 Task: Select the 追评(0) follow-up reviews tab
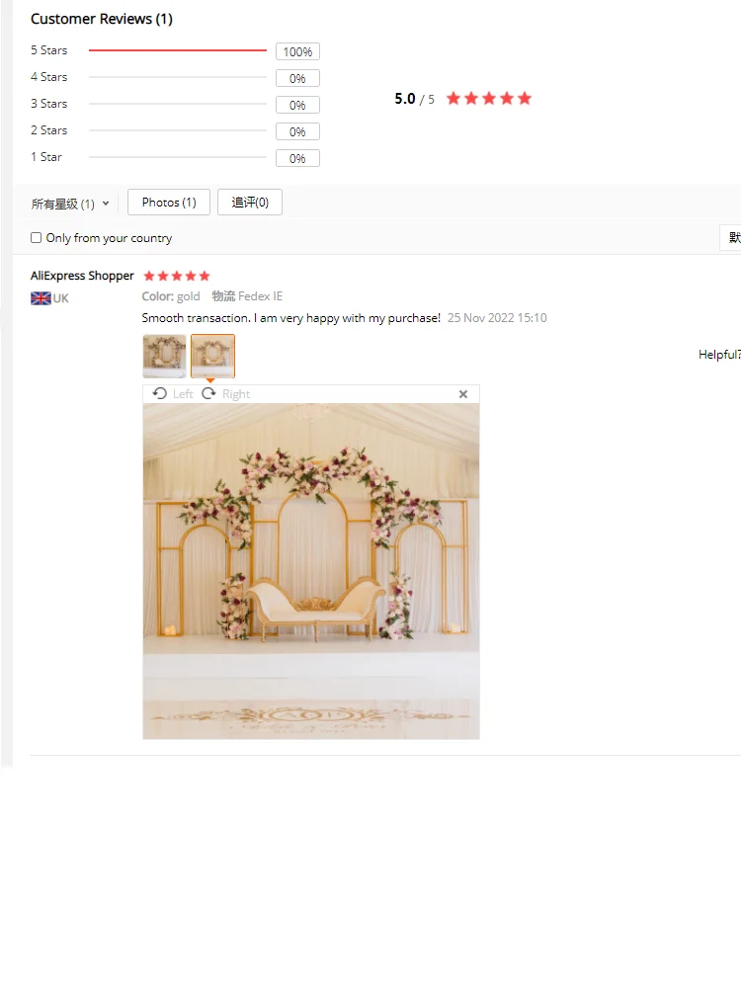pyautogui.click(x=250, y=203)
